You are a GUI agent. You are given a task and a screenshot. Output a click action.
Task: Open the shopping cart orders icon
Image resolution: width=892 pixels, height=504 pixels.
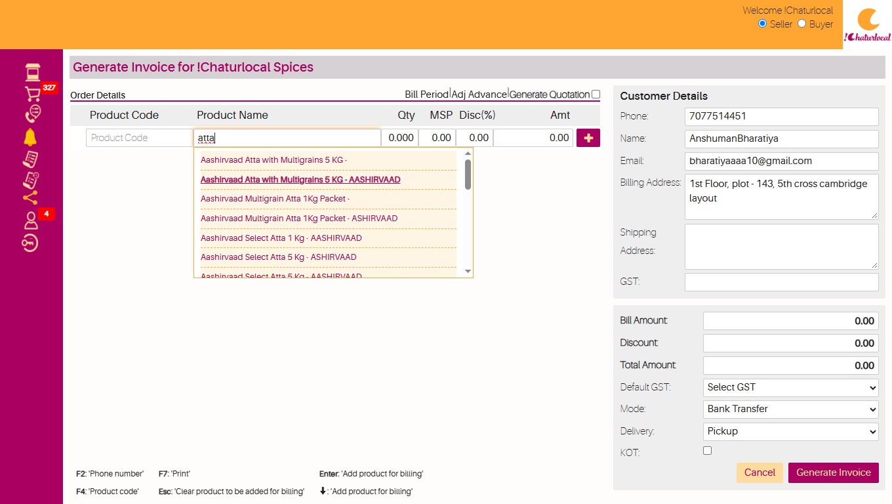pyautogui.click(x=33, y=94)
